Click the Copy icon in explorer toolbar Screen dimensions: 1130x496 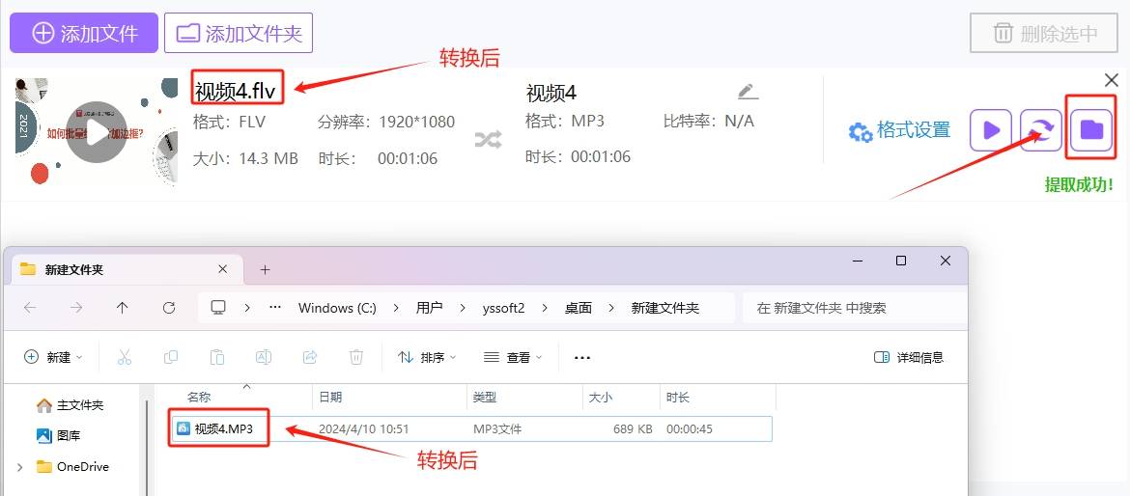171,357
